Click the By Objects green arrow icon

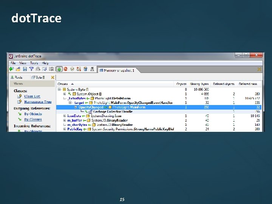click(20, 114)
